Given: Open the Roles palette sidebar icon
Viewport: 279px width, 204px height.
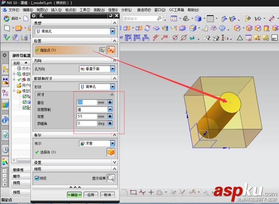Looking at the screenshot, I should tap(5, 162).
